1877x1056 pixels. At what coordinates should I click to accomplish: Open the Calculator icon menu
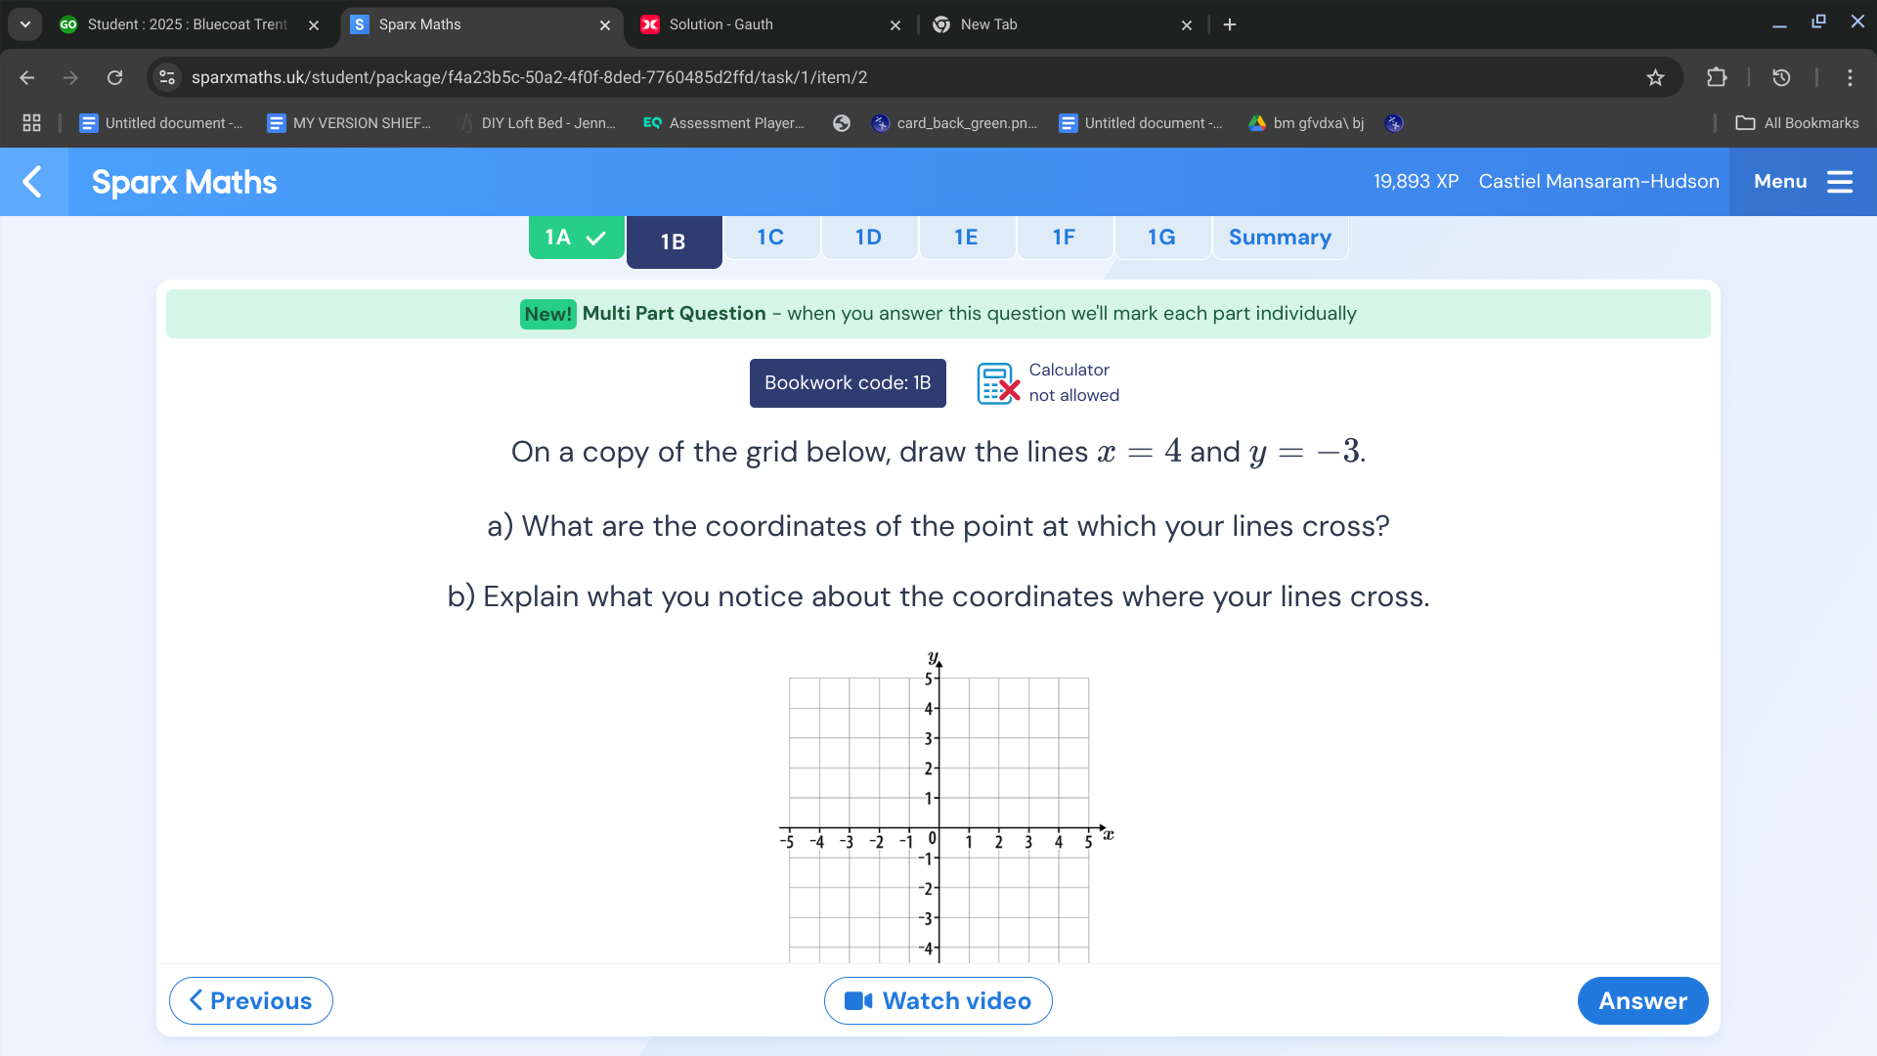(x=999, y=381)
